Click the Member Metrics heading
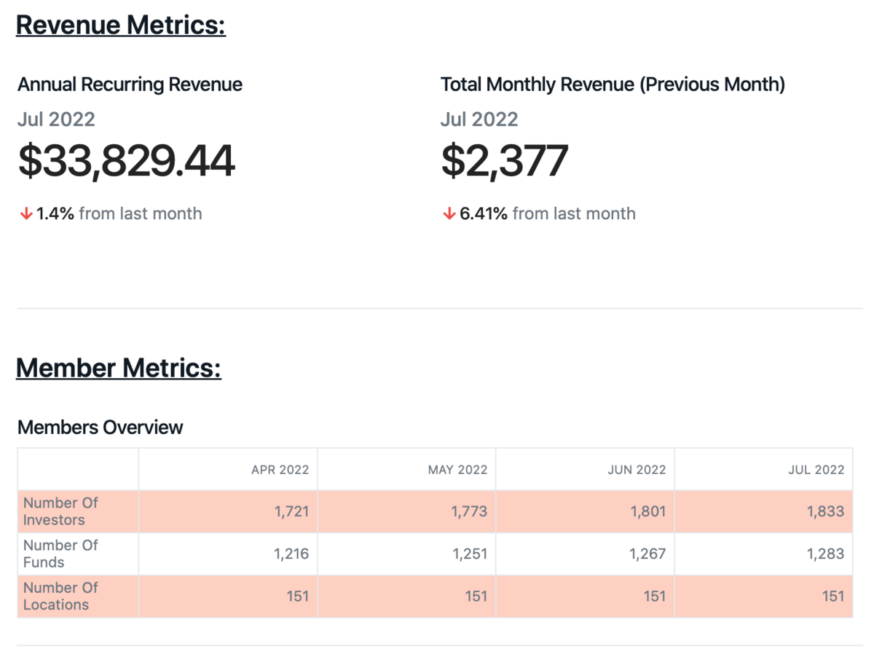The height and width of the screenshot is (657, 874). coord(119,367)
